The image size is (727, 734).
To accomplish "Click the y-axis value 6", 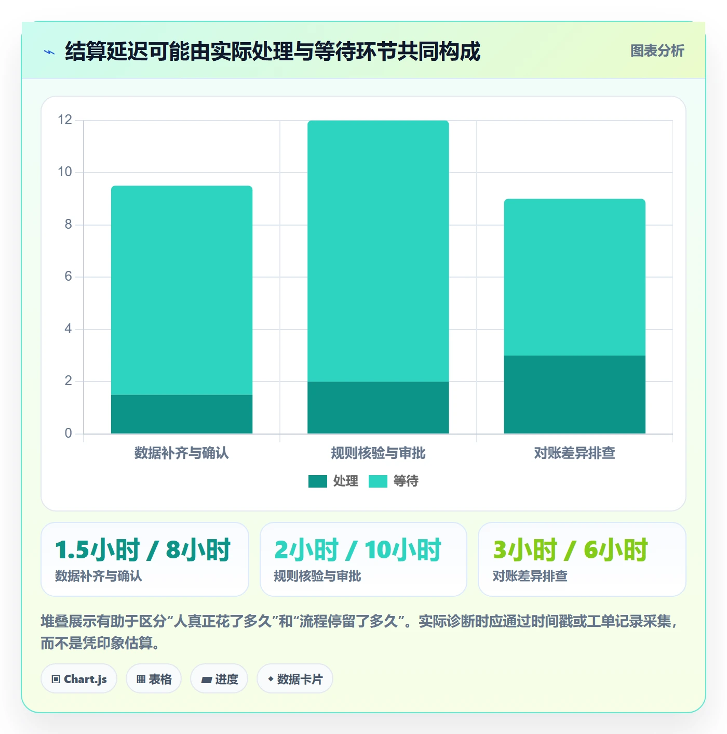I will click(x=68, y=277).
